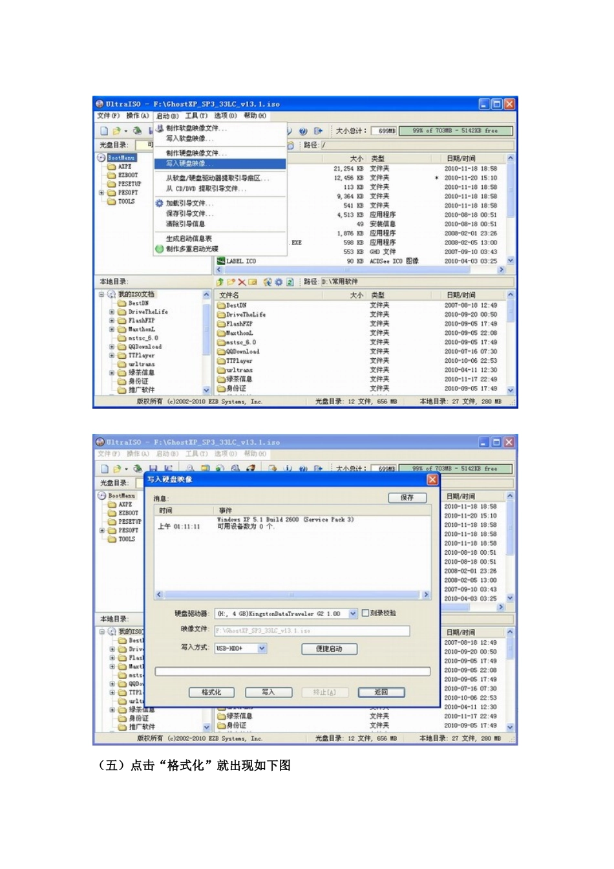Click the 映像文件 path field

(312, 630)
